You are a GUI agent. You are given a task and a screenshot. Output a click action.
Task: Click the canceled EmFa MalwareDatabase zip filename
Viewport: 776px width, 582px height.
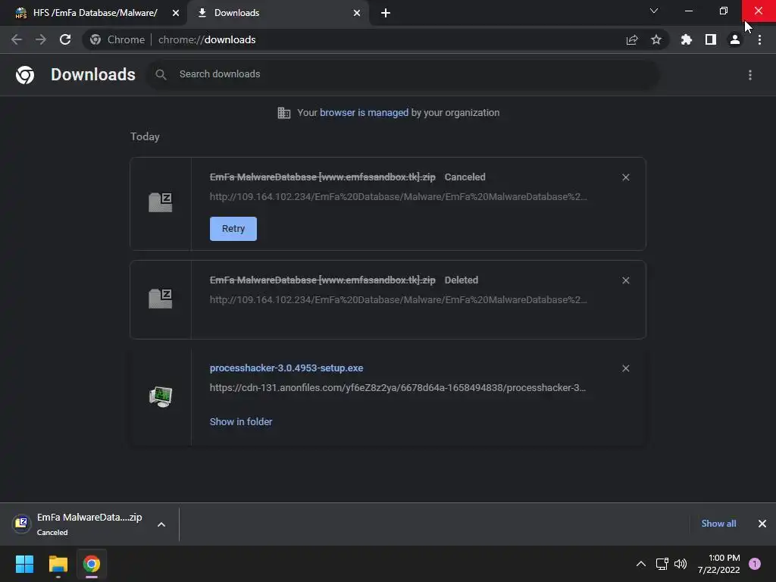323,177
